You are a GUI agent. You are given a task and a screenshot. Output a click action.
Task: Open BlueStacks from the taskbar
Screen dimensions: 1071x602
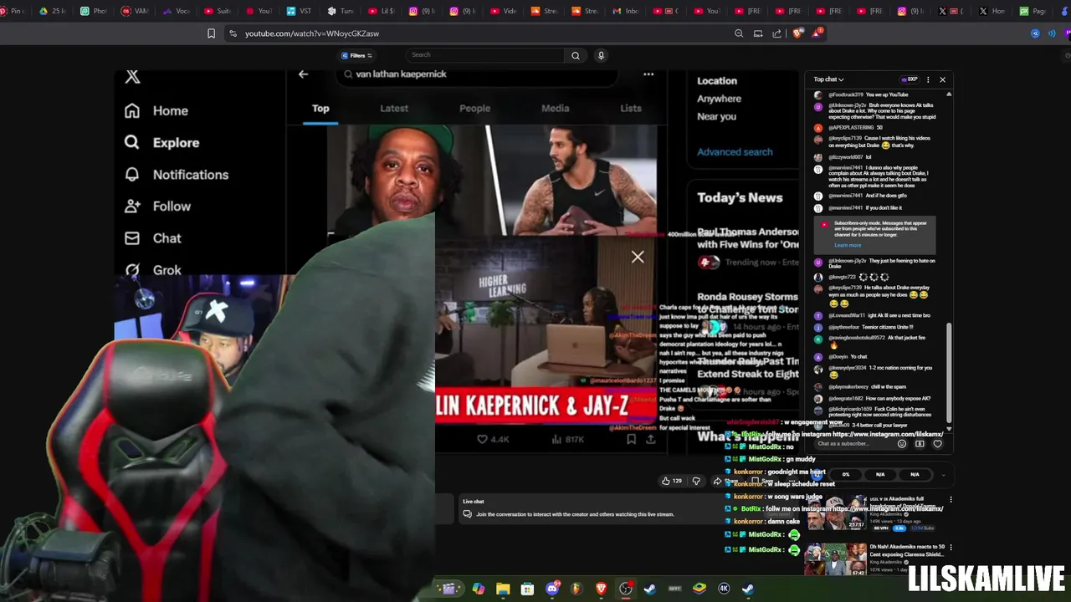pyautogui.click(x=699, y=589)
